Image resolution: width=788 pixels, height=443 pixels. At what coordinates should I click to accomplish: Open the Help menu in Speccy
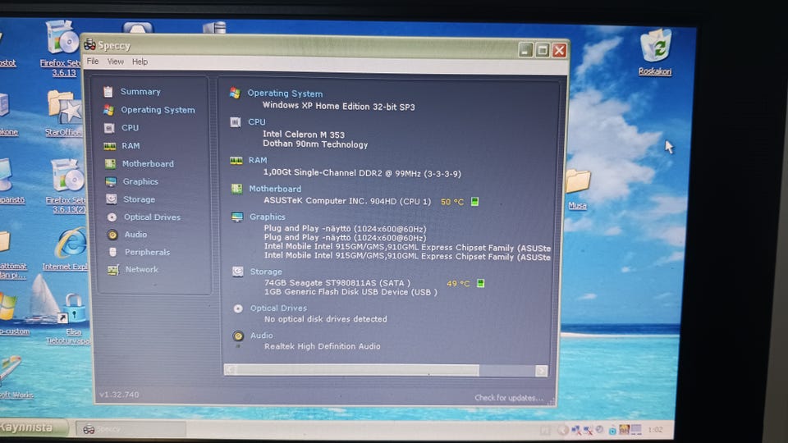tap(140, 62)
